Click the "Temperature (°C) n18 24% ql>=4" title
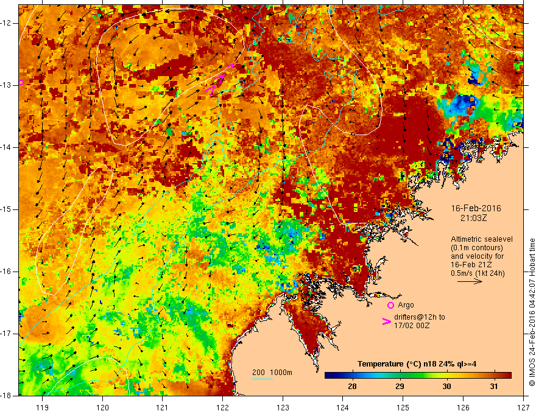The image size is (536, 414). pos(417,364)
